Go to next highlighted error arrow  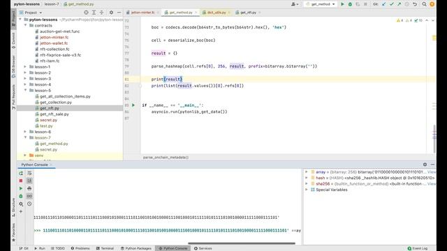[433, 20]
